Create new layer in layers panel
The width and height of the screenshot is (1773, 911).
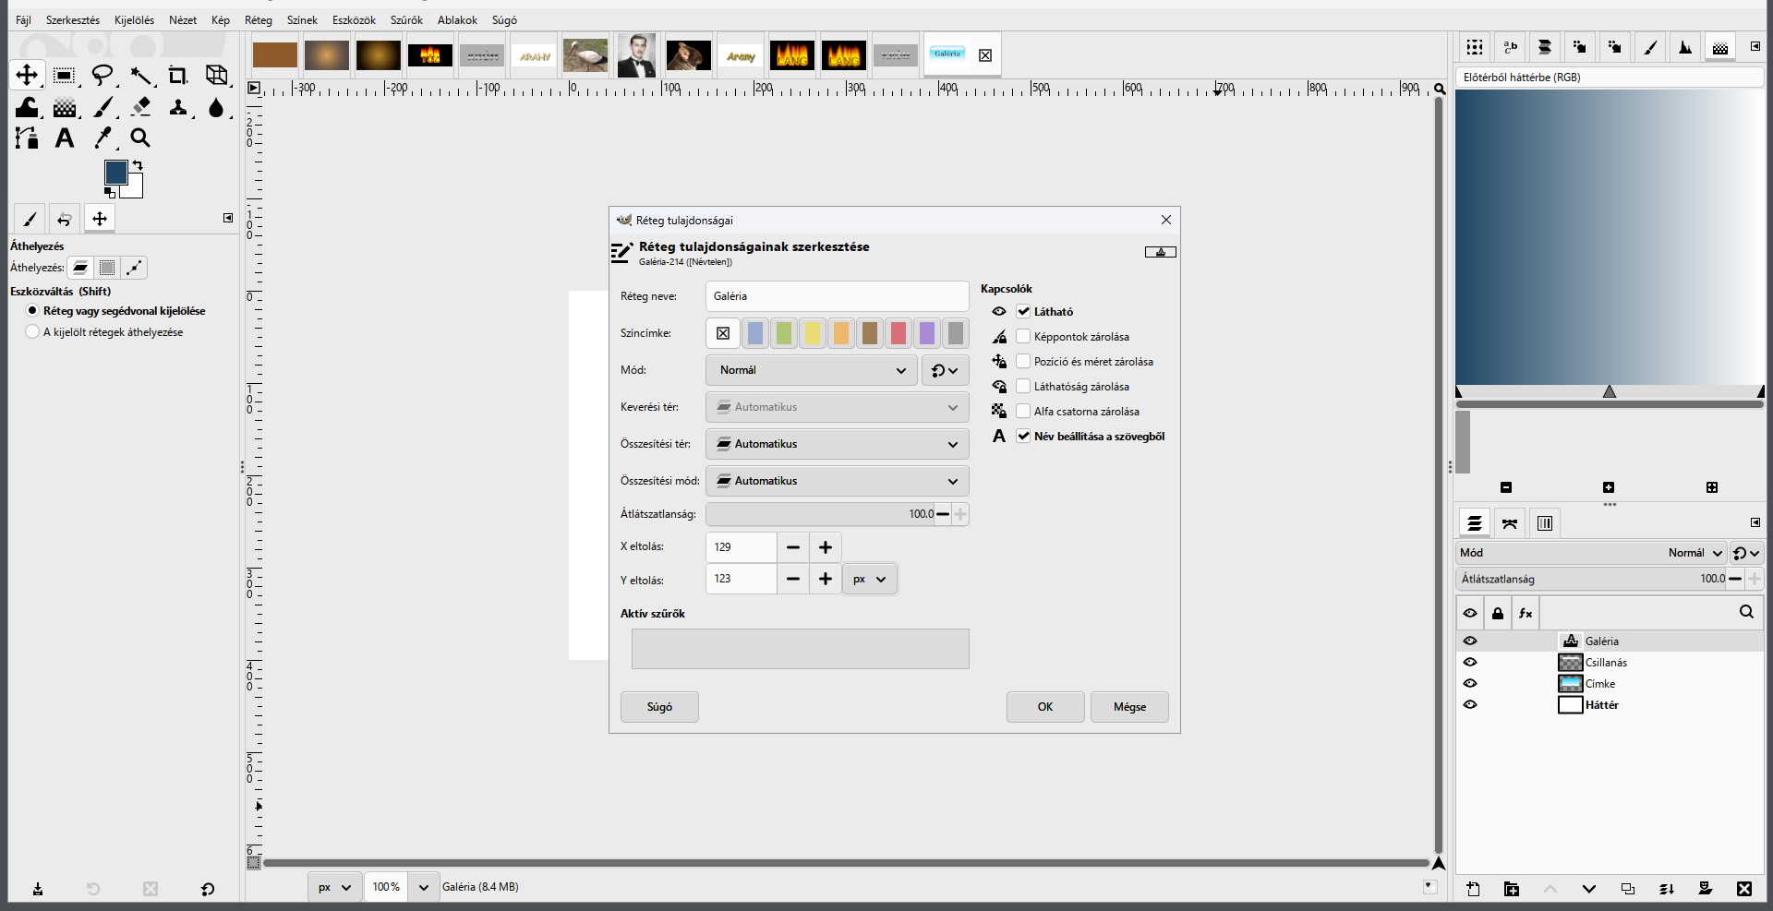pyautogui.click(x=1473, y=889)
